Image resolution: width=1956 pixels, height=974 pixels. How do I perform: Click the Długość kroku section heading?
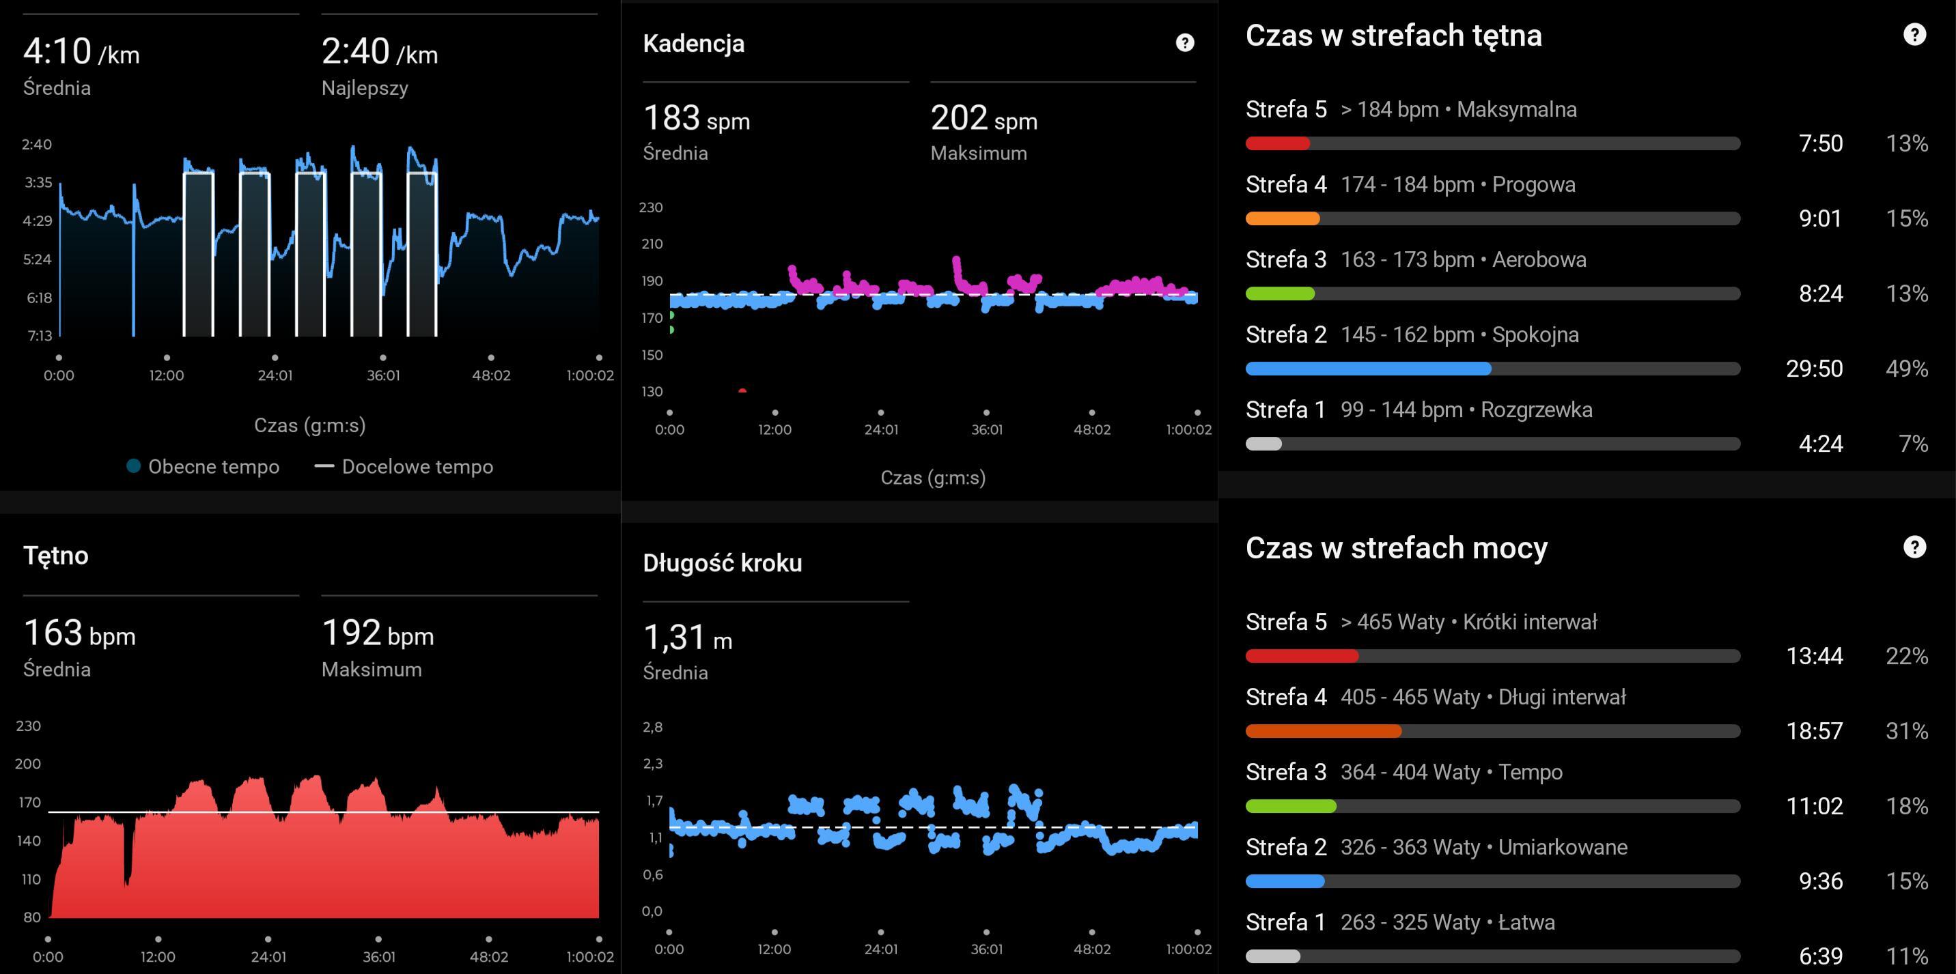click(722, 563)
